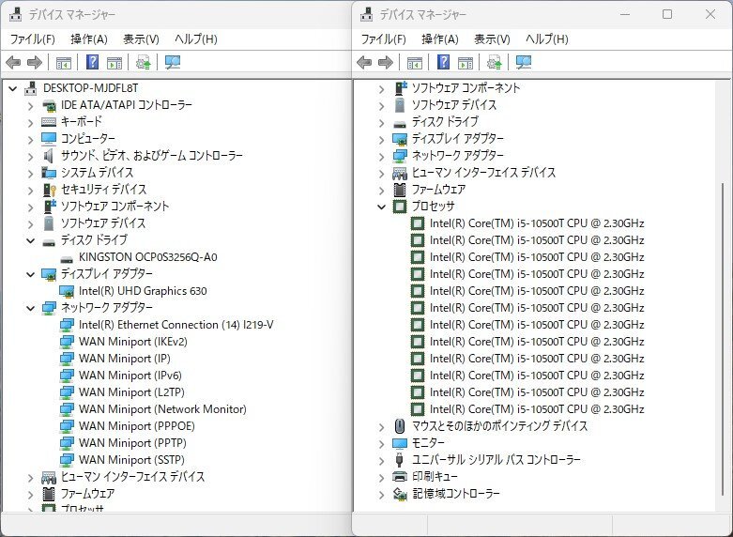Collapse ネットワーク アダプター in left window
The image size is (733, 537).
30,308
